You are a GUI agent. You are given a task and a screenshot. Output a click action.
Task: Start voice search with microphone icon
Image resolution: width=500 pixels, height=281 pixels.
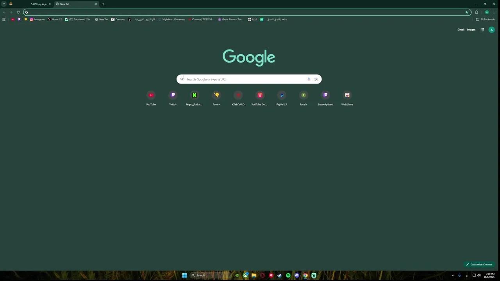click(309, 79)
